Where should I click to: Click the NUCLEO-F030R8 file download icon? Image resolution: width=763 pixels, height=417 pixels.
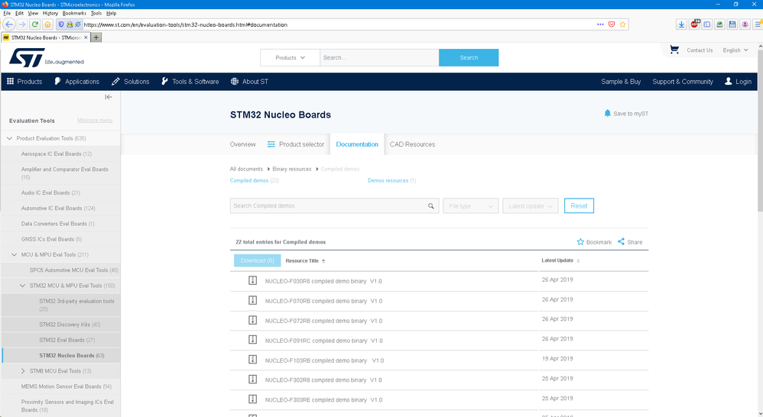pos(252,280)
